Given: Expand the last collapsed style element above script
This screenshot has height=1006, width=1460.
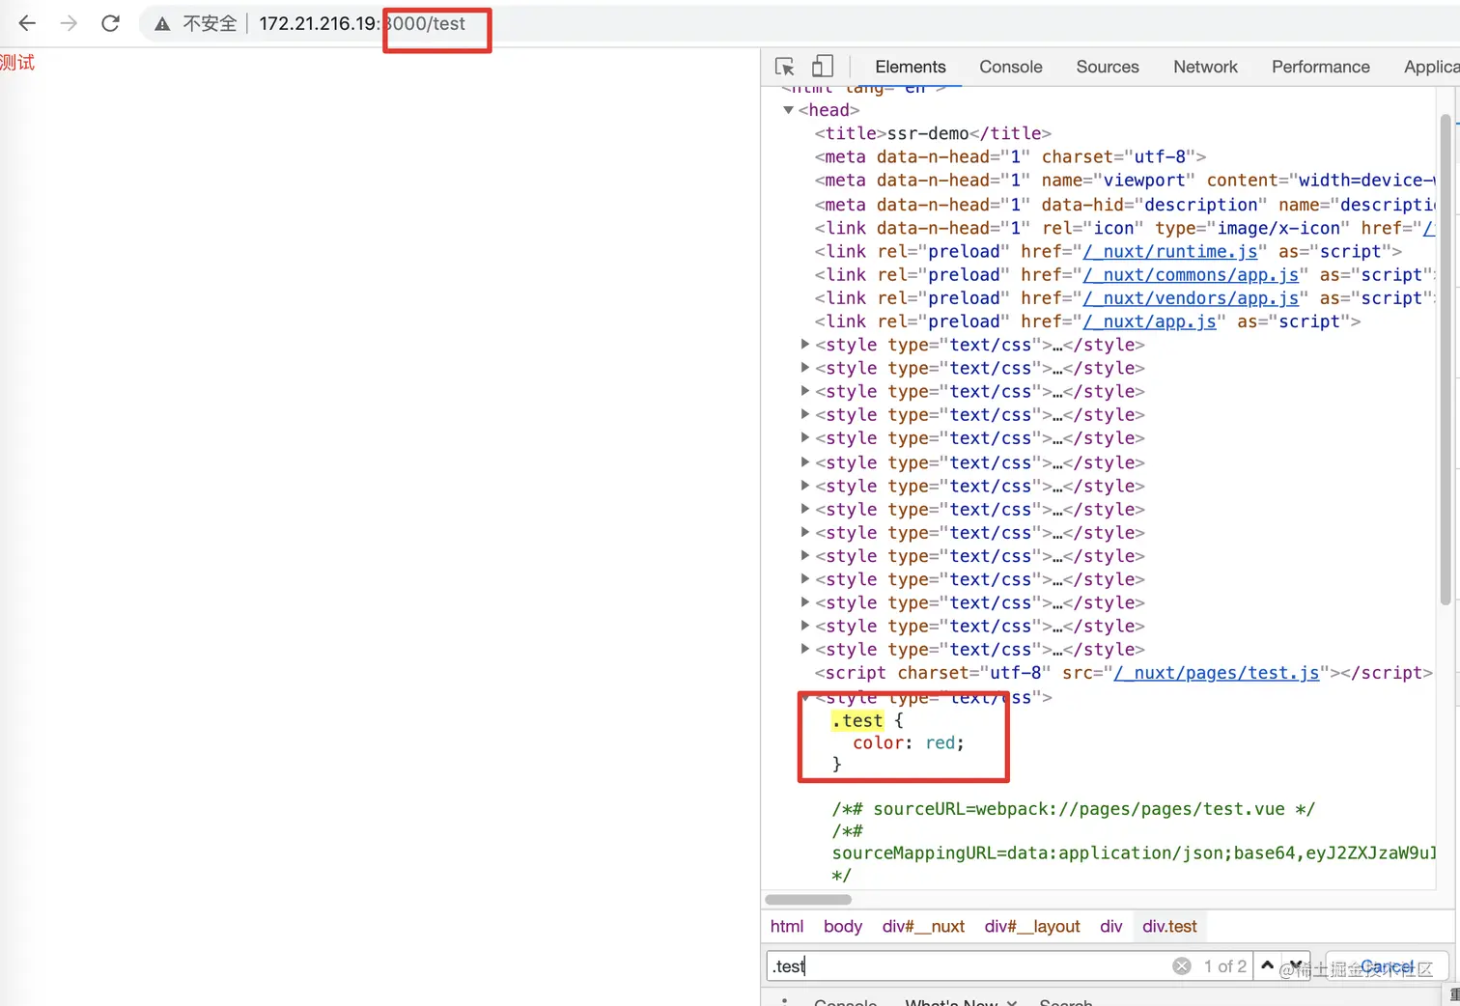Looking at the screenshot, I should click(805, 649).
